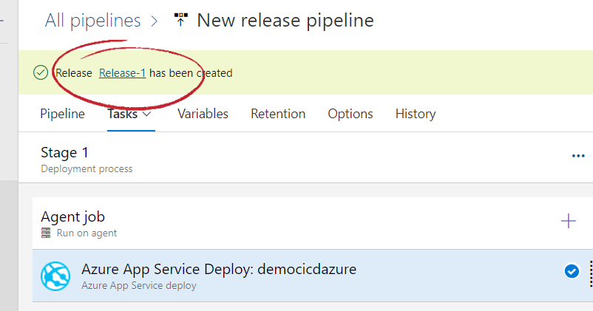Click the Run on agent server icon
The width and height of the screenshot is (593, 311).
tap(46, 233)
